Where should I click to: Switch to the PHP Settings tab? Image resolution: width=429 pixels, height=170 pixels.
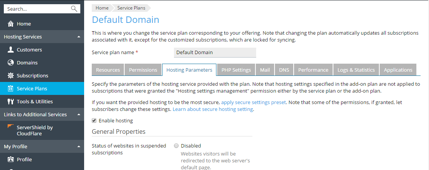click(x=236, y=70)
